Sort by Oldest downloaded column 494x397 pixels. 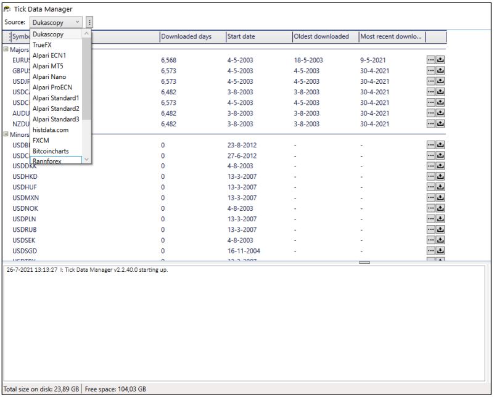[x=326, y=36]
